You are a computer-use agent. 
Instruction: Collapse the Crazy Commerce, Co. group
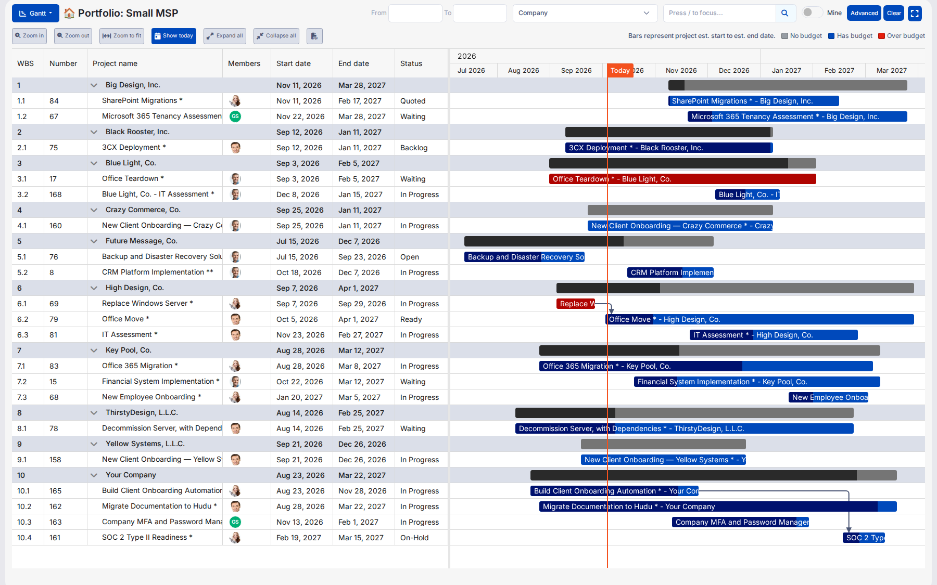pyautogui.click(x=94, y=210)
